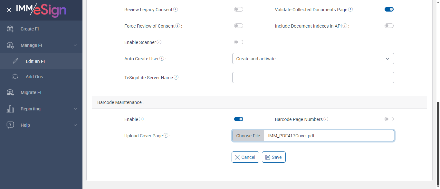Click the TeSignLite Server Name text field
Viewport: 440px width, 189px height.
[313, 77]
